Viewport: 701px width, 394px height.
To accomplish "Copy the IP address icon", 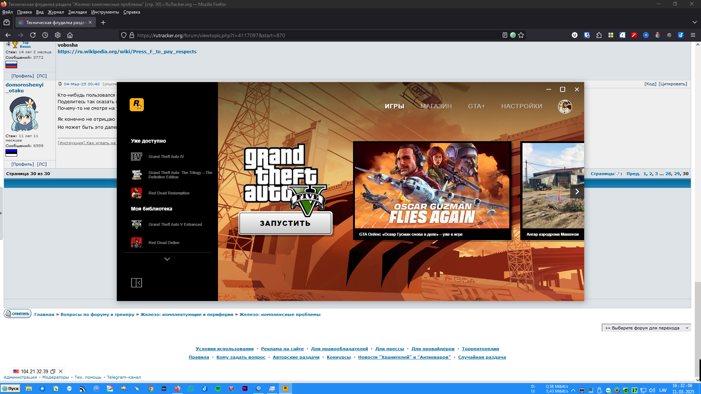I will click(53, 371).
